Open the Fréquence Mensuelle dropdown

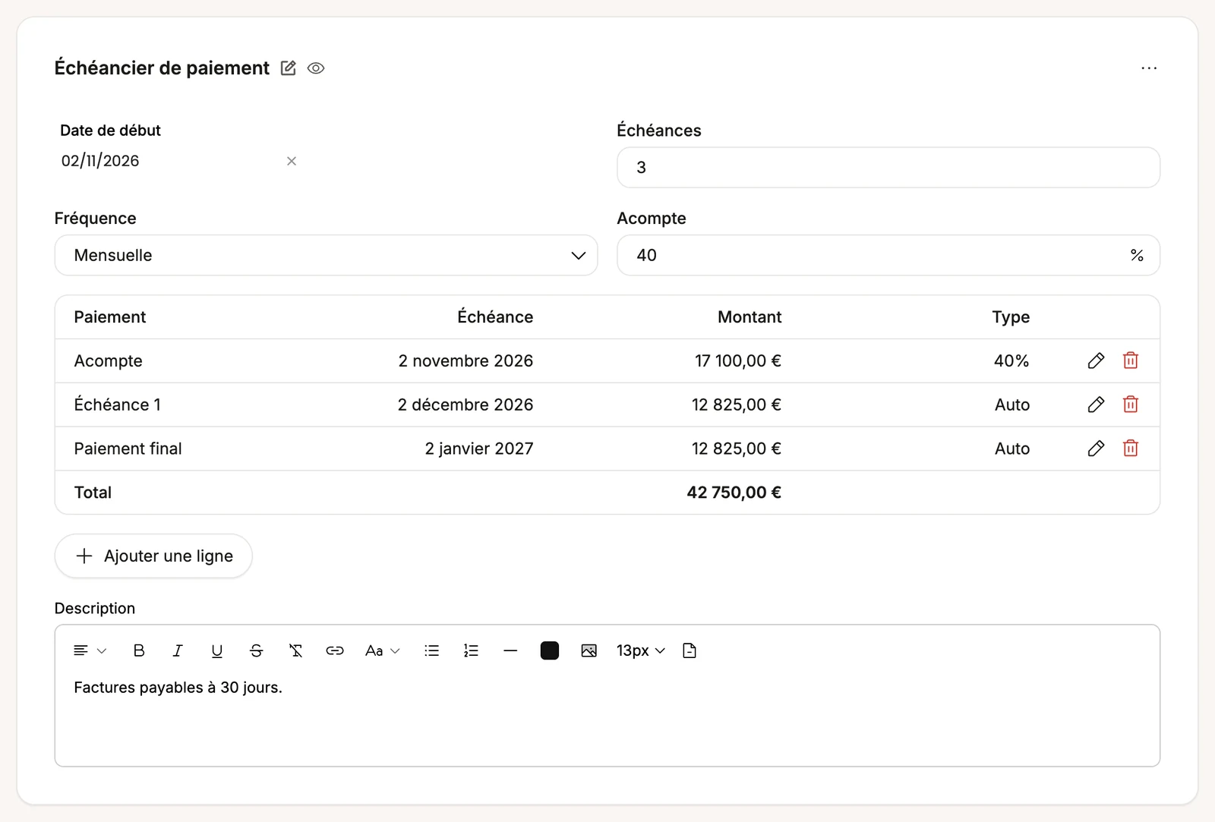(326, 255)
